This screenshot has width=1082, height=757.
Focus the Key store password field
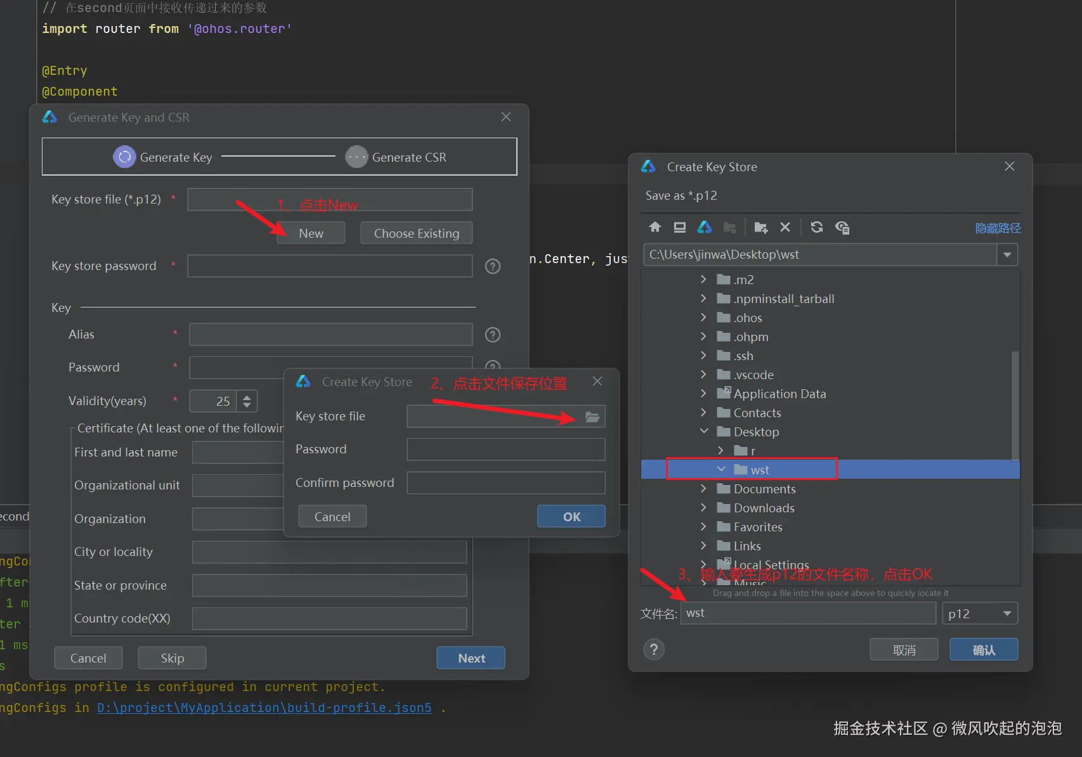coord(330,266)
